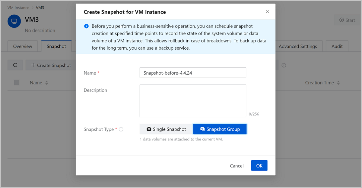Image resolution: width=362 pixels, height=188 pixels.
Task: Select Snapshot Group type
Action: click(220, 129)
